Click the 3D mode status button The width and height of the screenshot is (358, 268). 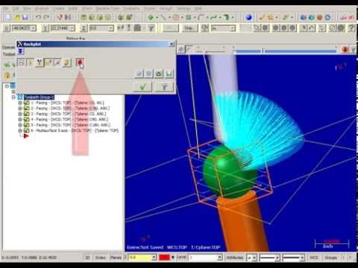tap(87, 258)
